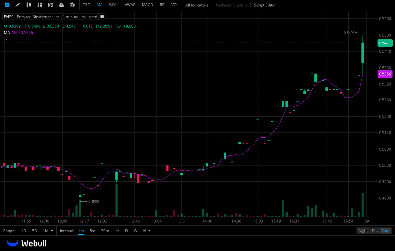
Task: Toggle the BOLL indicator
Action: tap(114, 5)
